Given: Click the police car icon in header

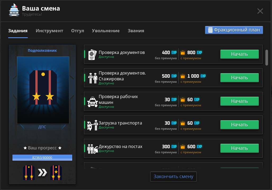Looking at the screenshot, I should point(14,10).
